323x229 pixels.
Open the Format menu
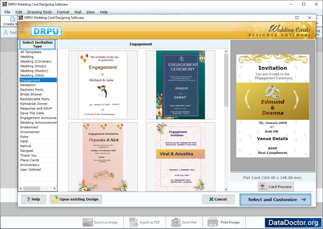click(x=63, y=12)
